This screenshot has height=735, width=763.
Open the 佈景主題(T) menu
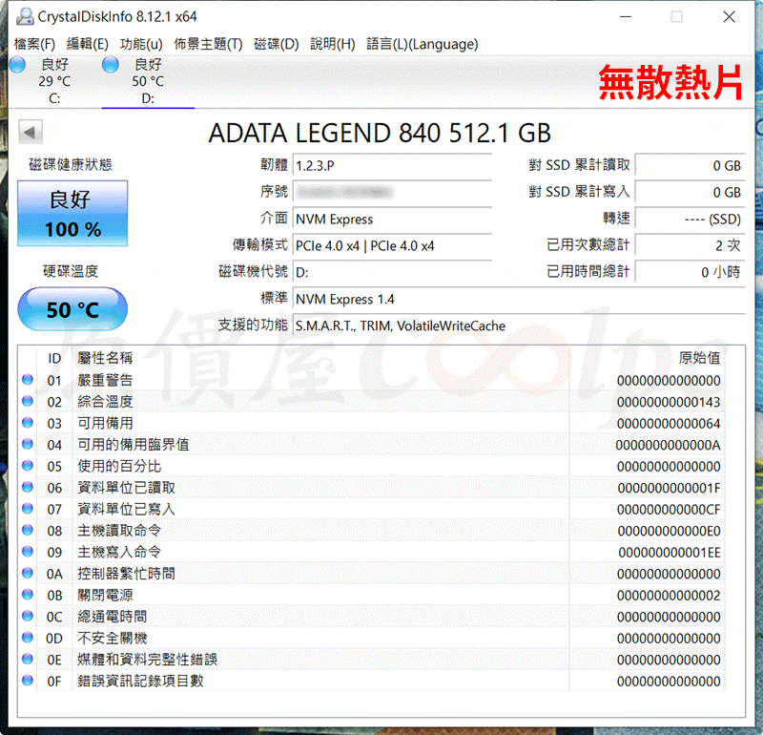208,44
